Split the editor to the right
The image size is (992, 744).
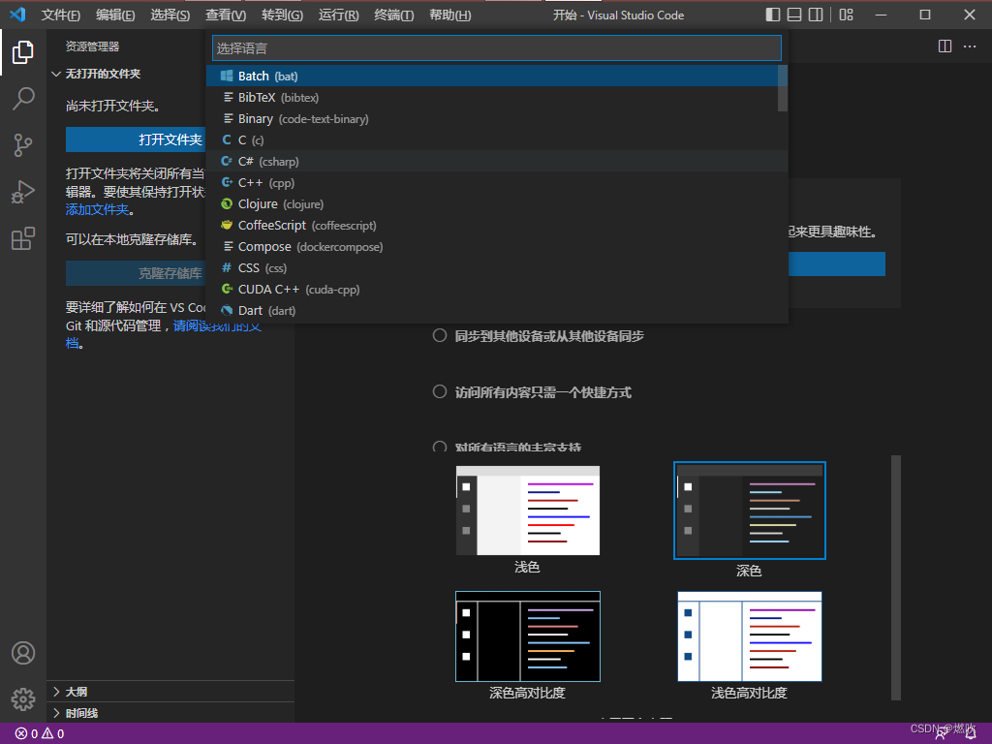[x=945, y=46]
